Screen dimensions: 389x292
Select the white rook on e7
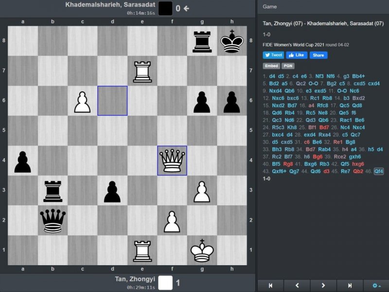click(x=142, y=71)
